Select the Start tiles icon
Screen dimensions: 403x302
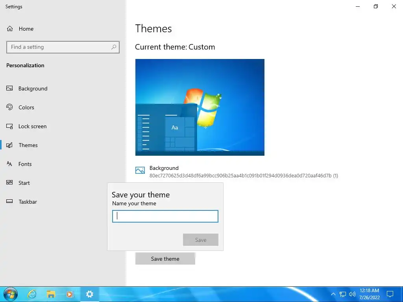[x=9, y=182]
